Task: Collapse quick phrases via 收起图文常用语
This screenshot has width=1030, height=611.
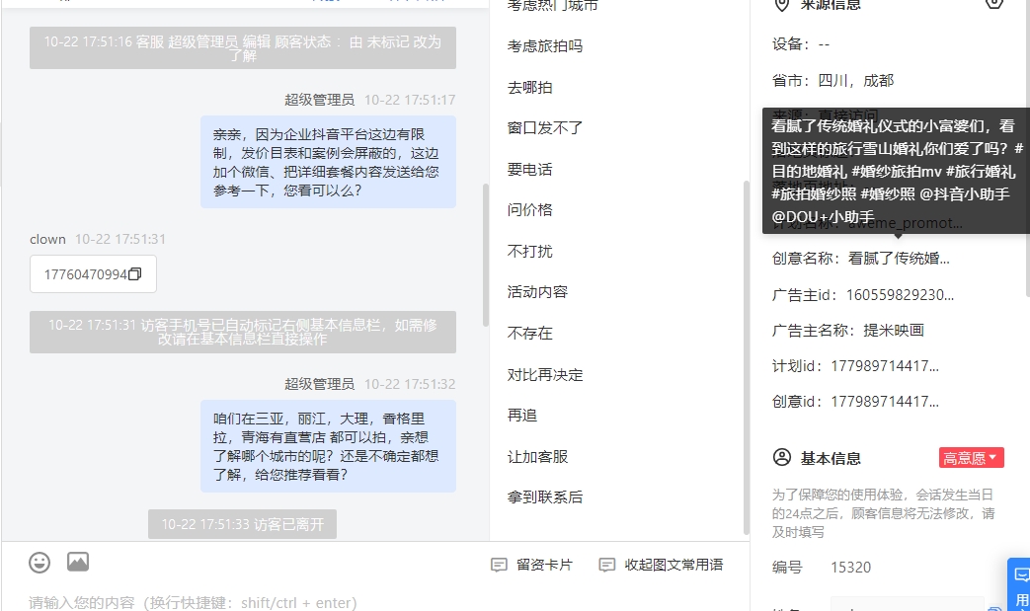Action: point(661,565)
